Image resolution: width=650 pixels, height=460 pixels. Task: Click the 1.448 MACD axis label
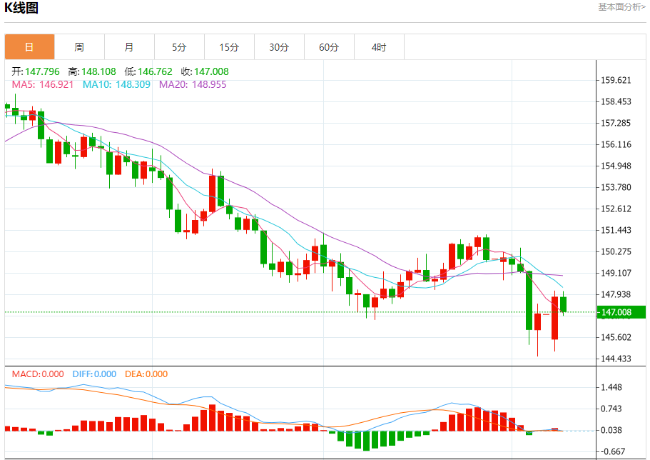[611, 387]
